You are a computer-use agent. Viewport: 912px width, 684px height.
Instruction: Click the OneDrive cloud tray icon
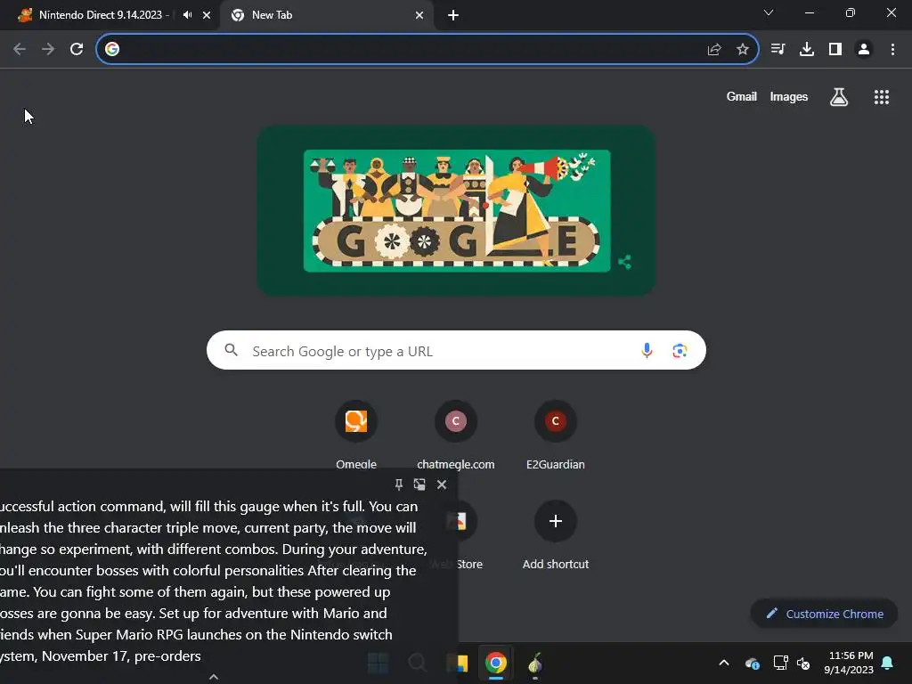[753, 663]
